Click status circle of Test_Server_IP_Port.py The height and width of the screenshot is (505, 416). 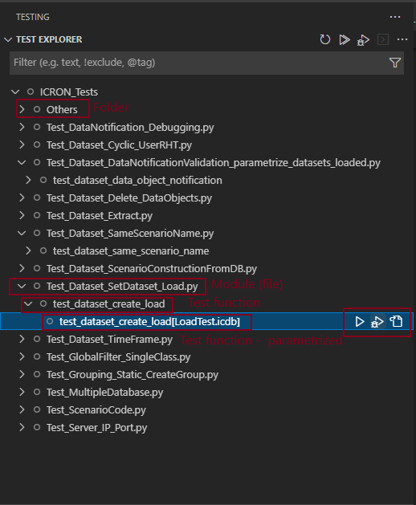(x=37, y=427)
